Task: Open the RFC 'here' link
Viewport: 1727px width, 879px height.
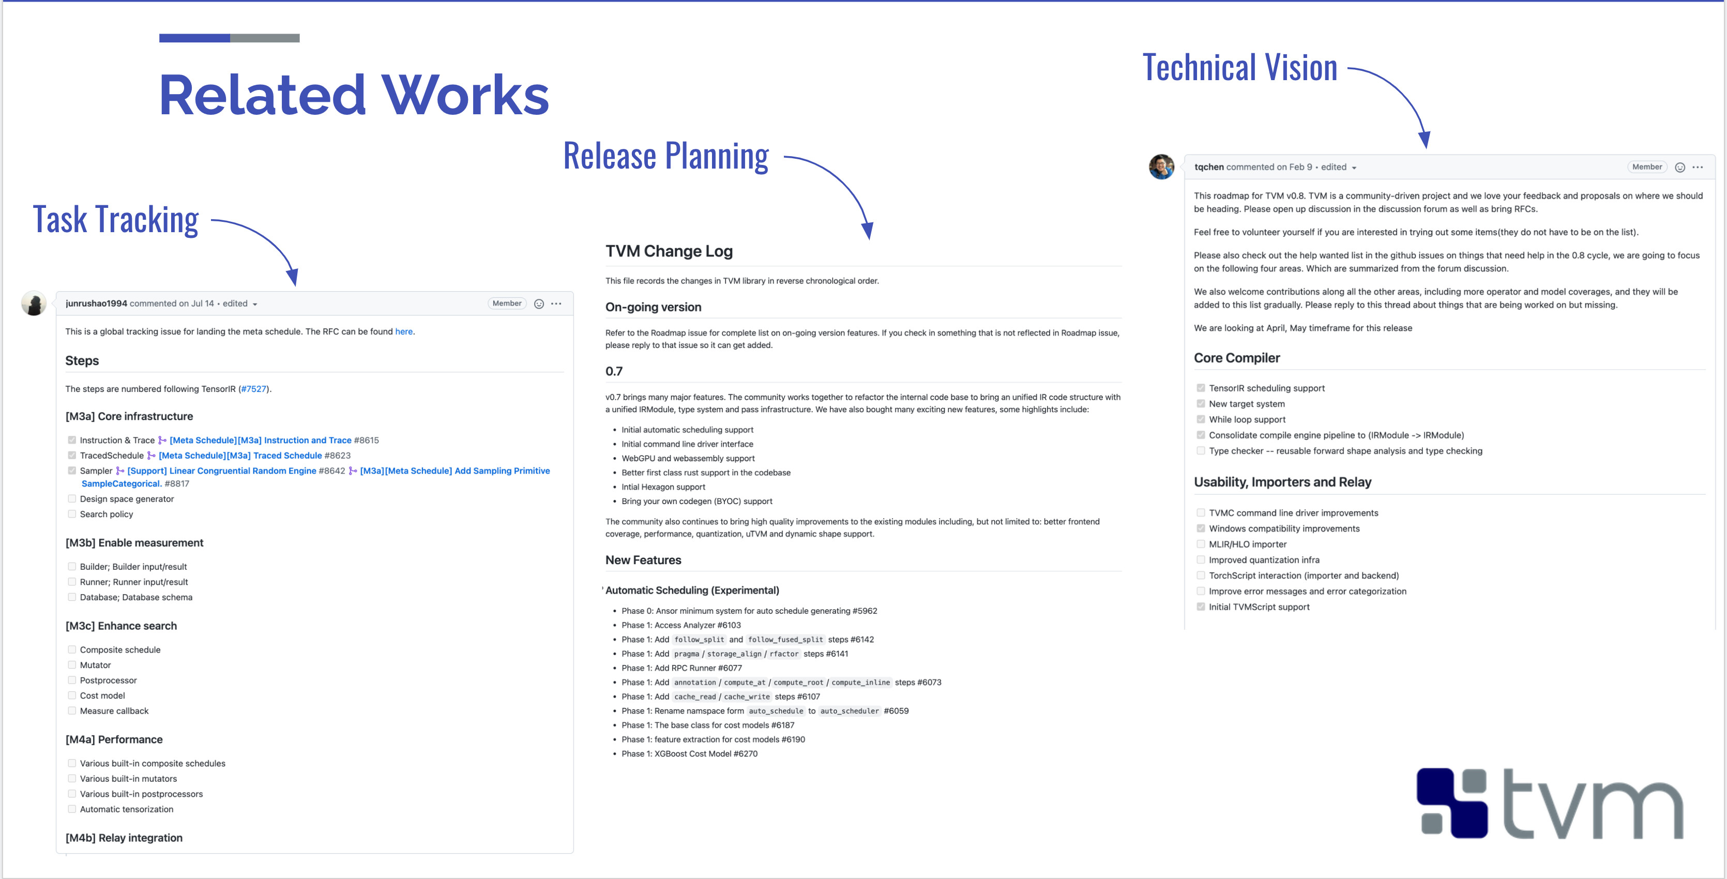Action: pos(404,332)
